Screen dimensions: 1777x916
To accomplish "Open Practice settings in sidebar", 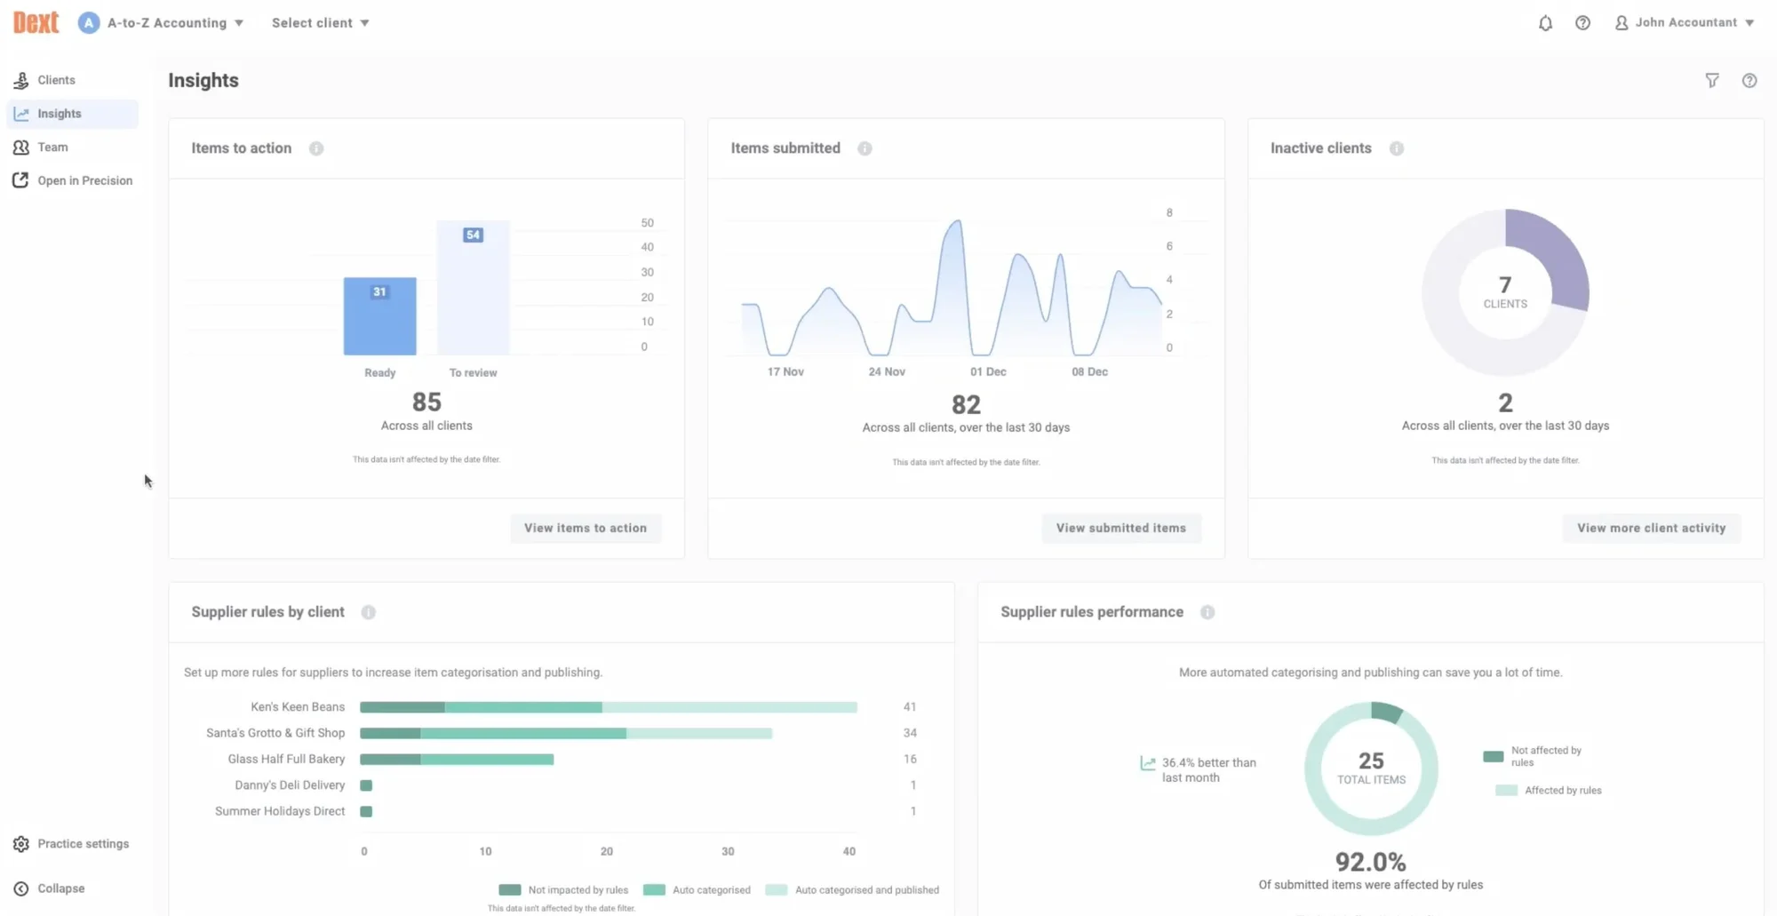I will point(83,844).
